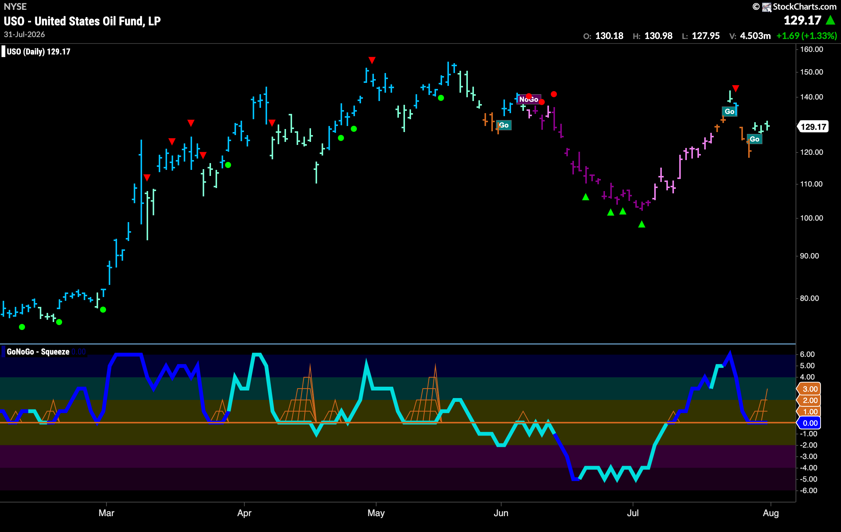Select the green circle just before the Mar label

click(103, 310)
